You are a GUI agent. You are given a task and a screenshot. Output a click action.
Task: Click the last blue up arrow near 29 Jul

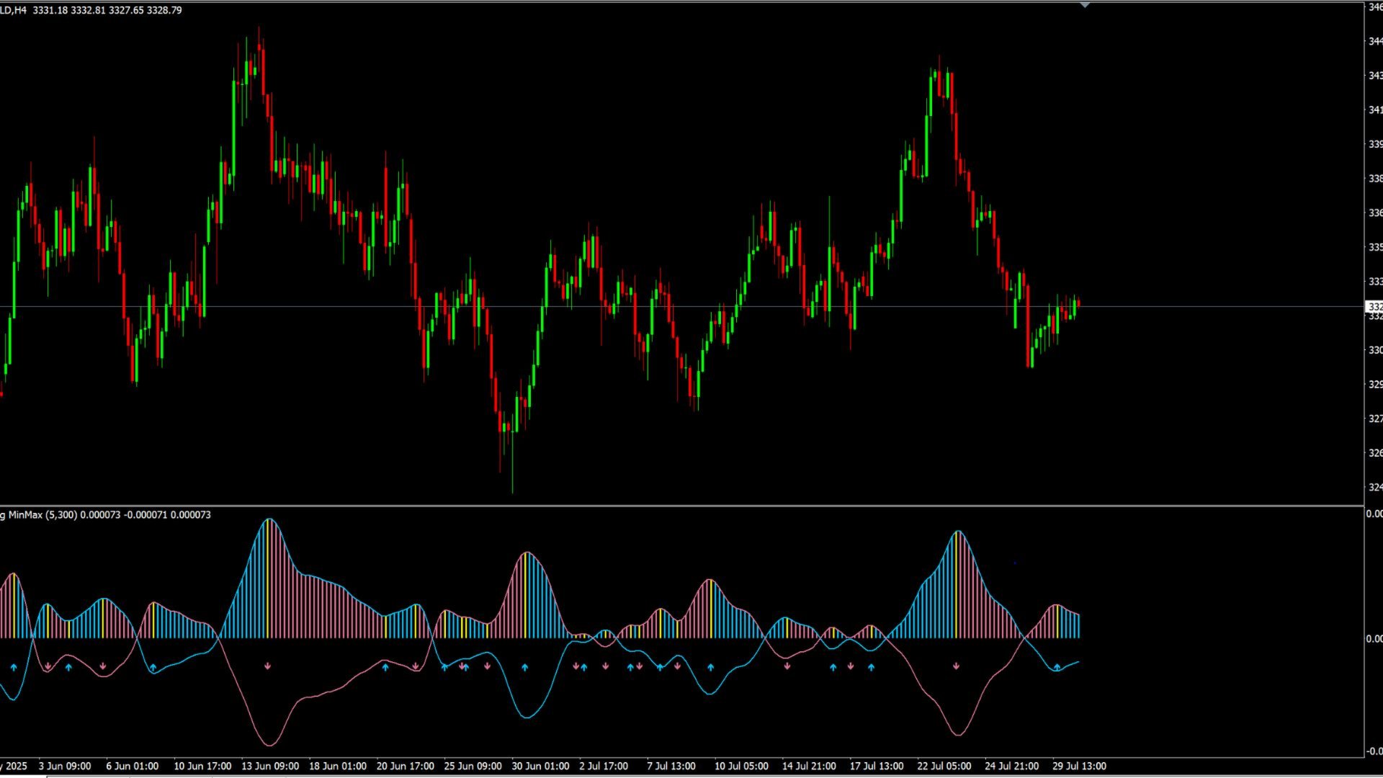[x=1057, y=668]
